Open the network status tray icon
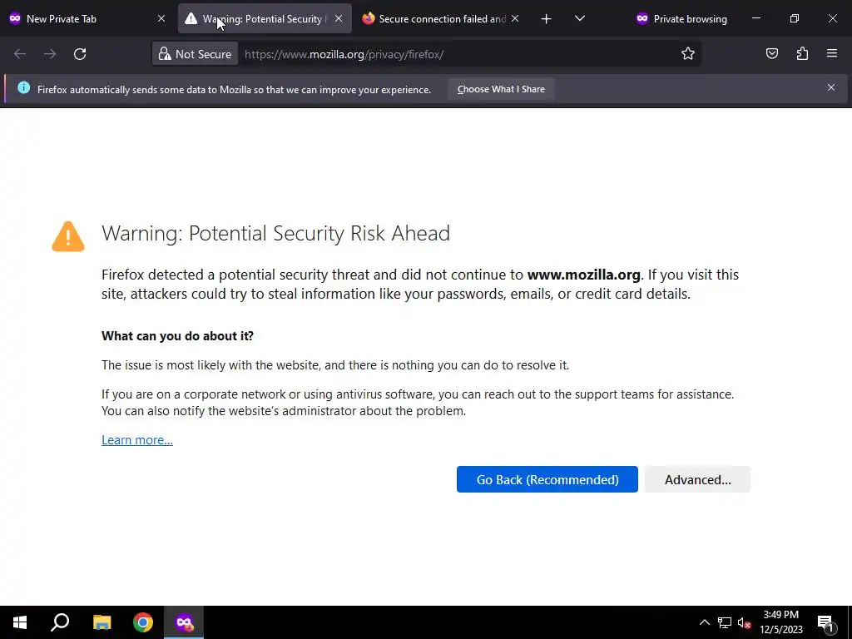Screen dimensions: 852x639 click(725, 622)
